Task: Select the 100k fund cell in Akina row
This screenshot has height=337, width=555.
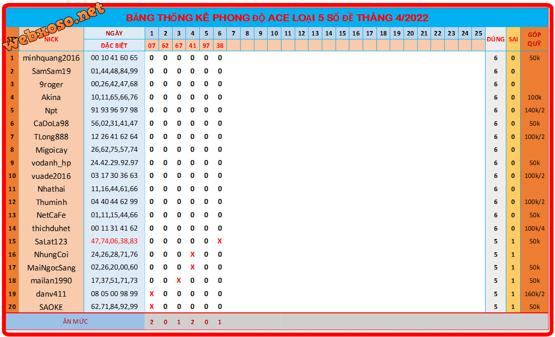Action: tap(534, 97)
